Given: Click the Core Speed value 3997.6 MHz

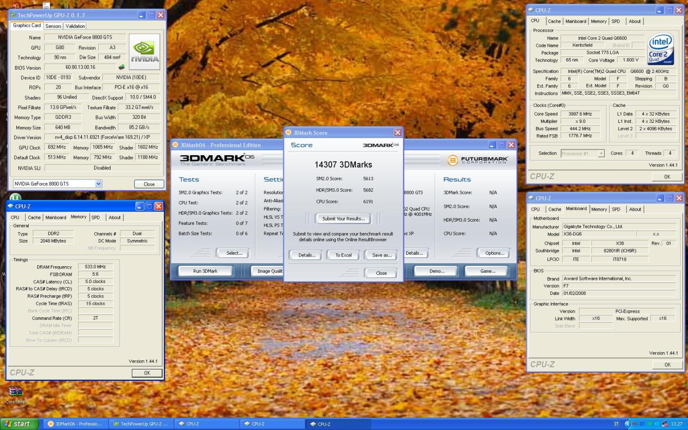Looking at the screenshot, I should pyautogui.click(x=580, y=114).
